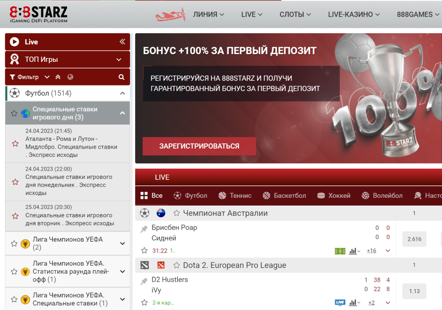
Task: Collapse sidebar with double-arrow icon
Action: pyautogui.click(x=122, y=42)
